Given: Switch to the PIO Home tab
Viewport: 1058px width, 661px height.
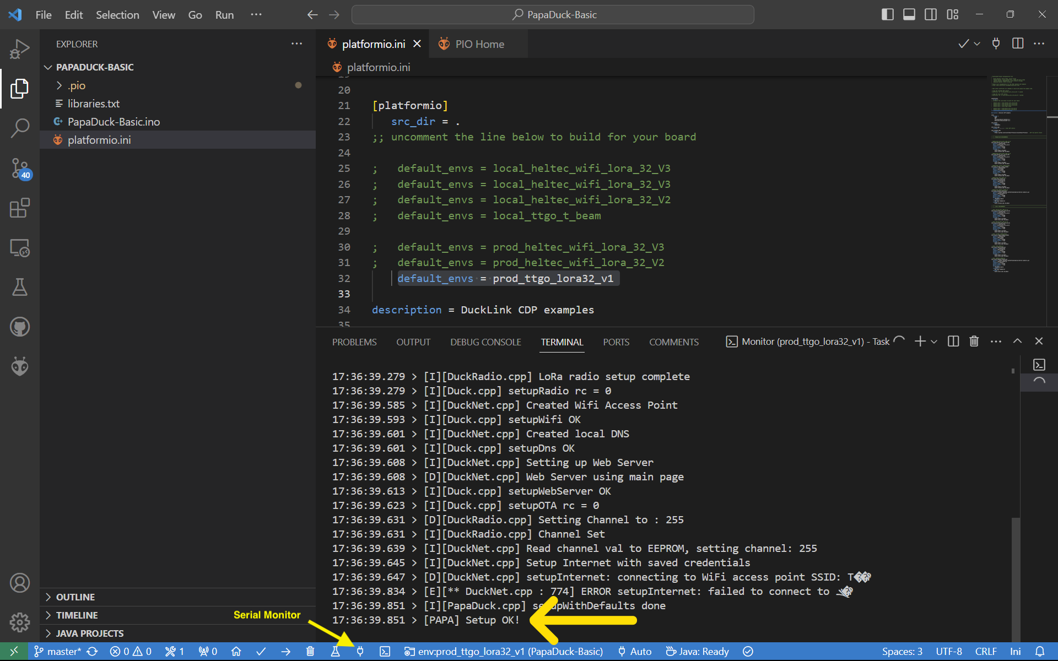Looking at the screenshot, I should pyautogui.click(x=478, y=44).
